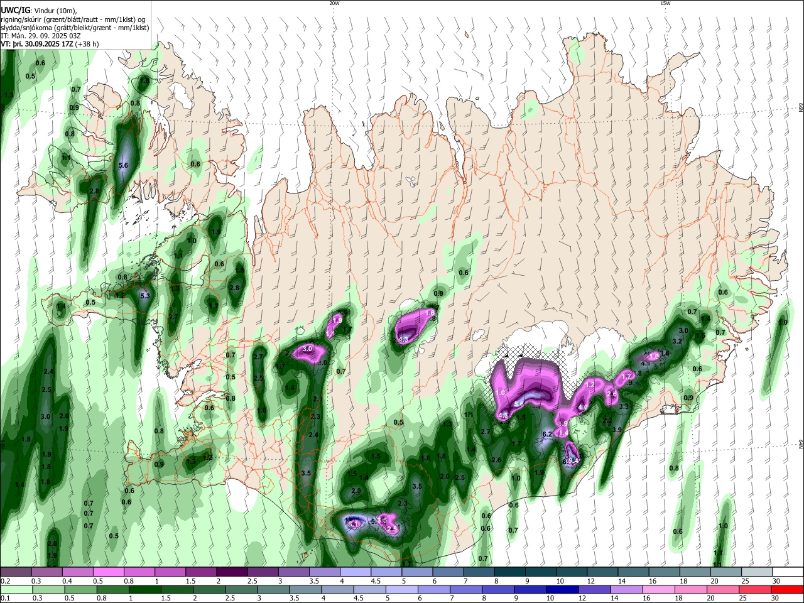Select the red swatch labeled 30 in lower legend
The height and width of the screenshot is (603, 804).
787,589
